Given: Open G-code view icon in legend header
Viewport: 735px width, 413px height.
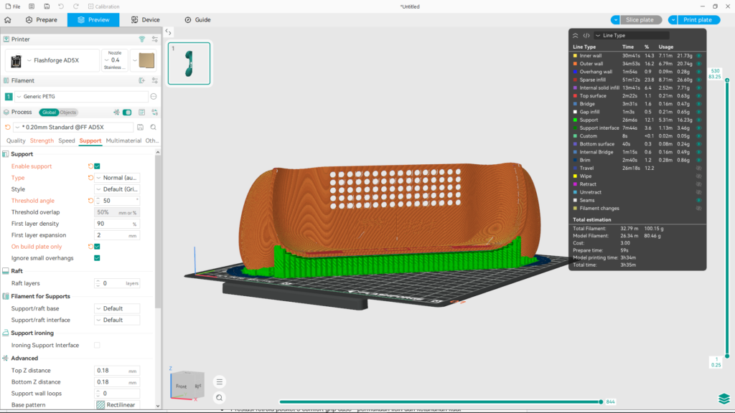Looking at the screenshot, I should pyautogui.click(x=586, y=36).
